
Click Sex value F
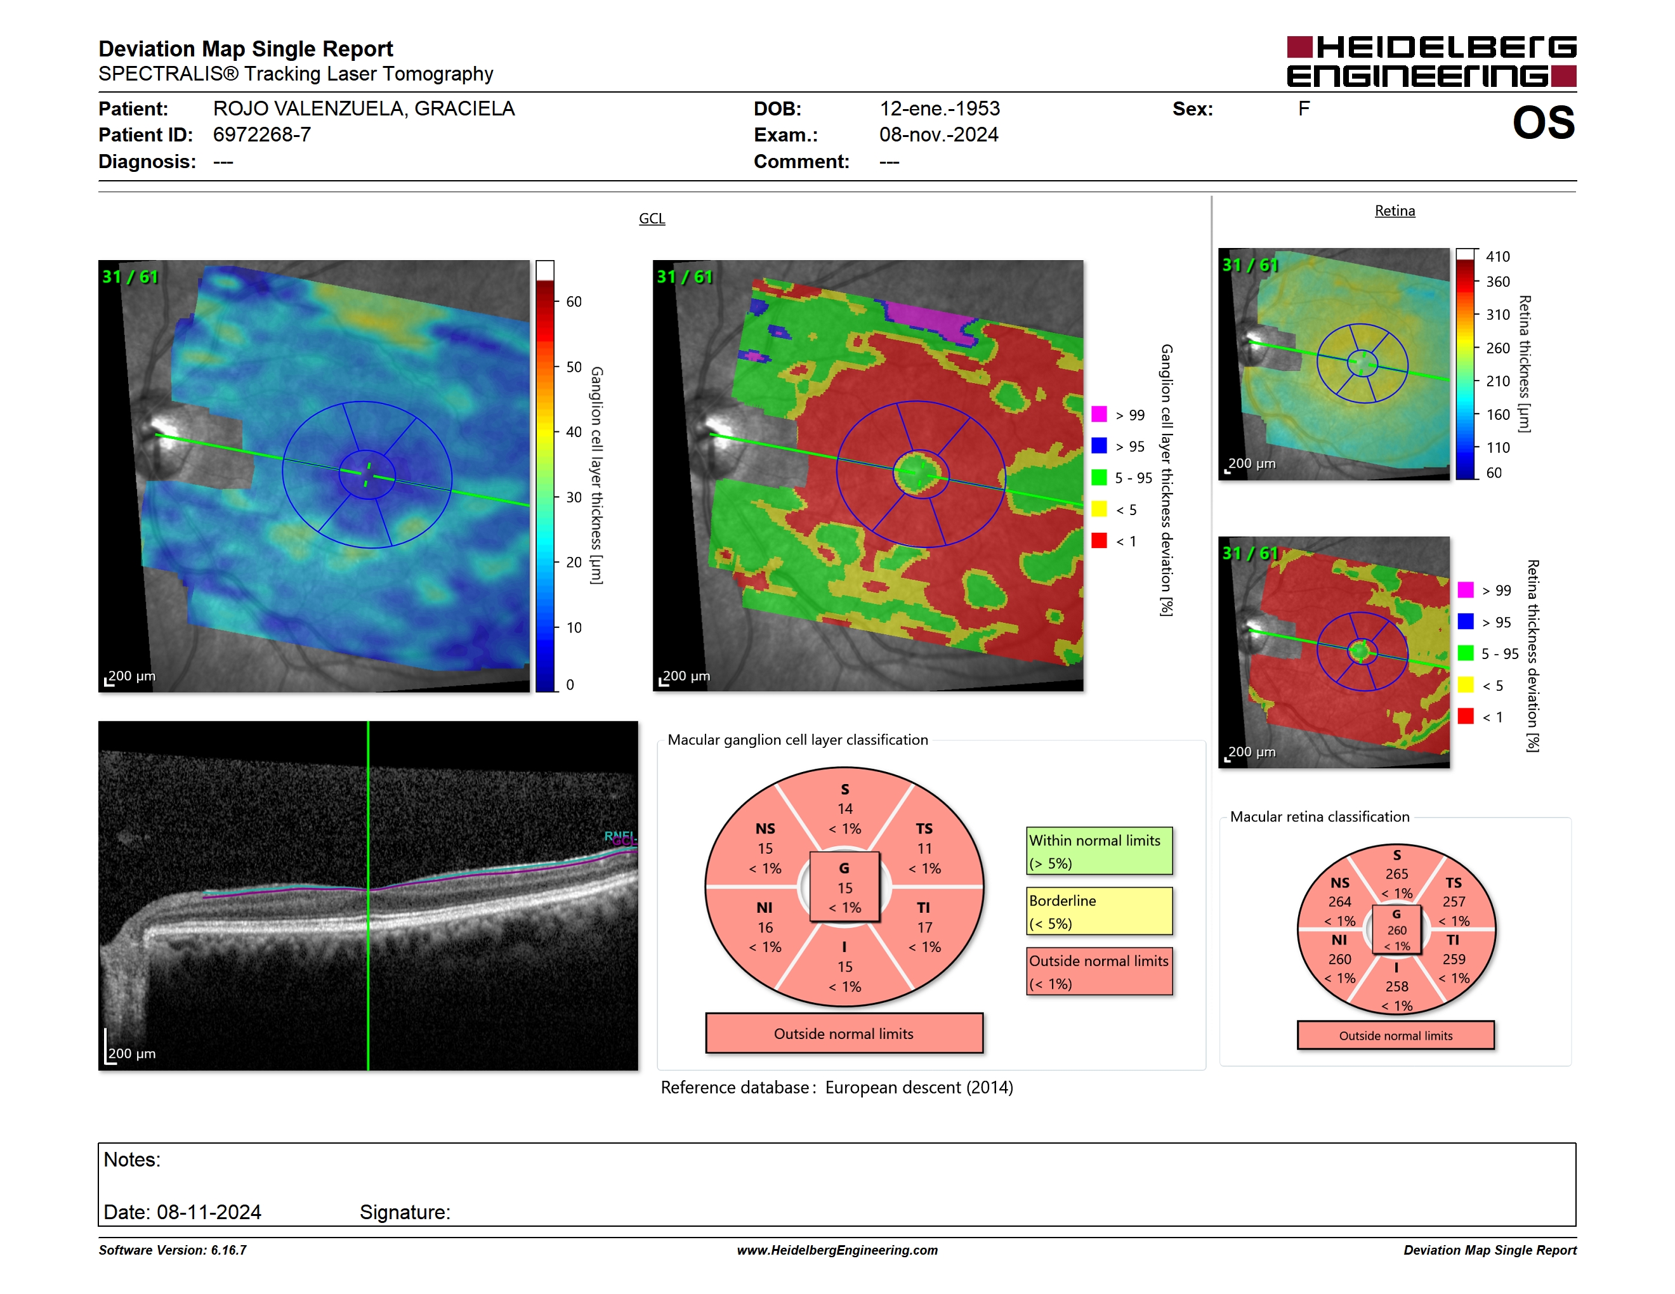pyautogui.click(x=1304, y=109)
